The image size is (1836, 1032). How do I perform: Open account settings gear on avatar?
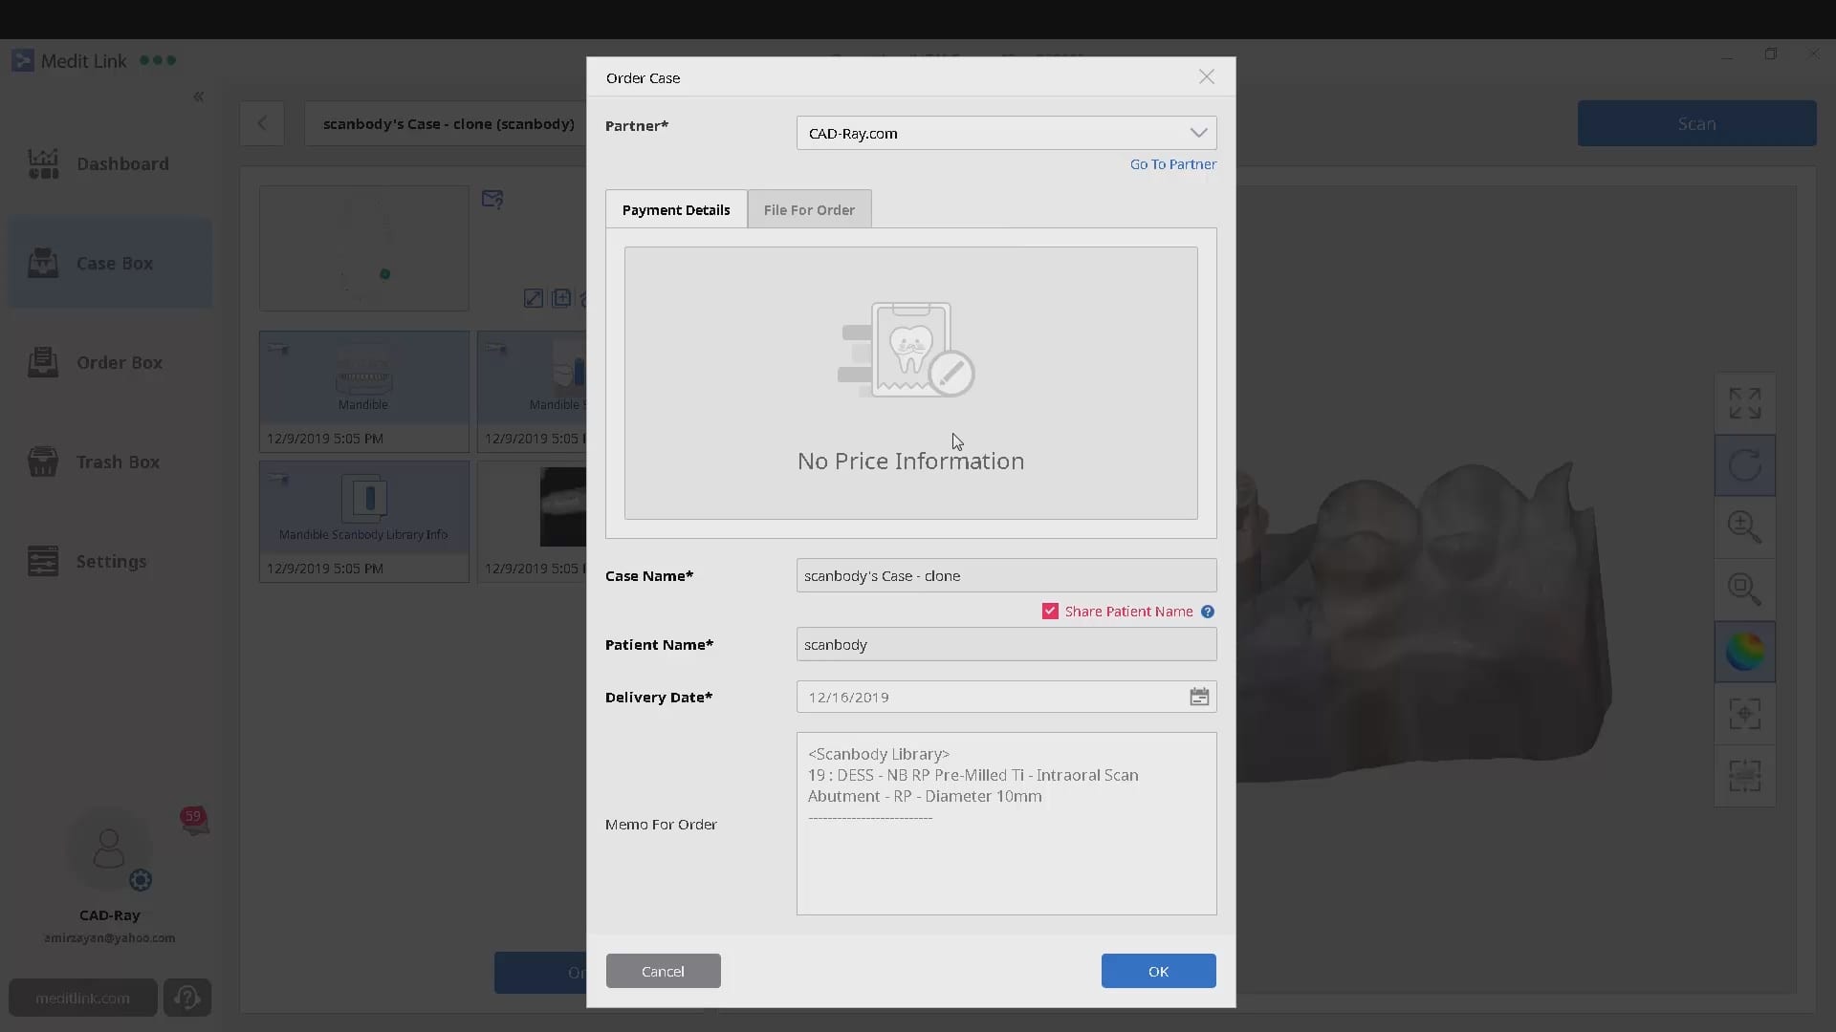(x=141, y=880)
